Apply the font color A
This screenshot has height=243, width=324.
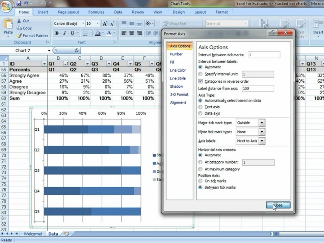[x=109, y=33]
